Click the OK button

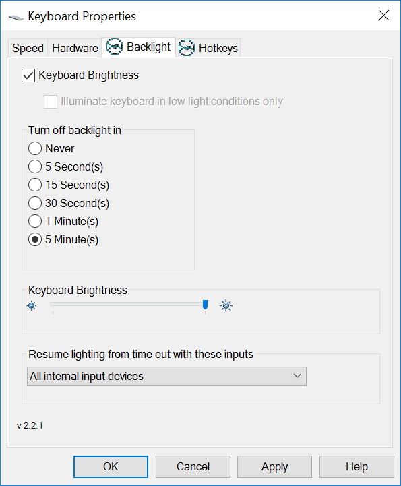pos(111,466)
